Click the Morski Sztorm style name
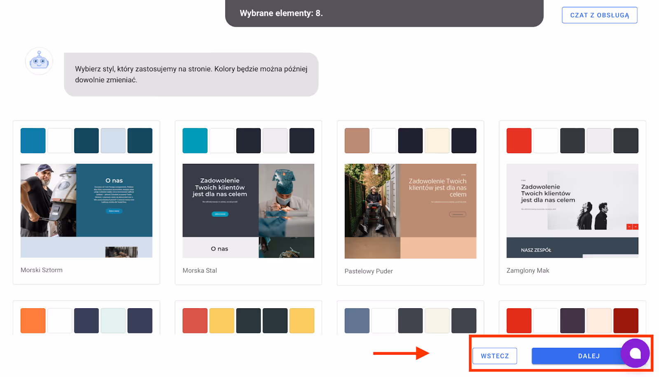Screen dimensions: 659x377 click(x=42, y=270)
